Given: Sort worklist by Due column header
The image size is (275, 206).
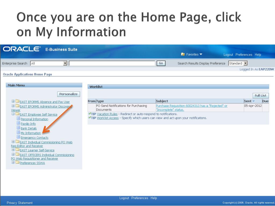Looking at the screenshot, I should [x=265, y=101].
